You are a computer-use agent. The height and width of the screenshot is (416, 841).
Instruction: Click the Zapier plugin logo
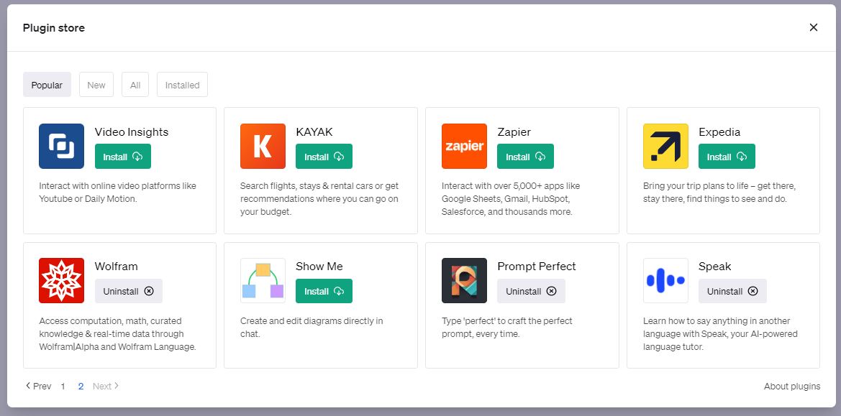pos(464,146)
